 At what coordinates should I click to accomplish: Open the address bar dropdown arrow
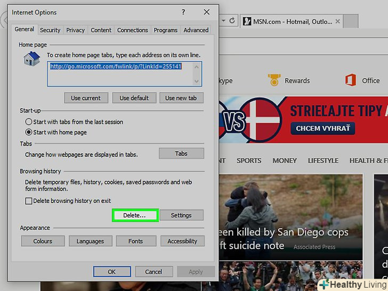click(x=223, y=21)
